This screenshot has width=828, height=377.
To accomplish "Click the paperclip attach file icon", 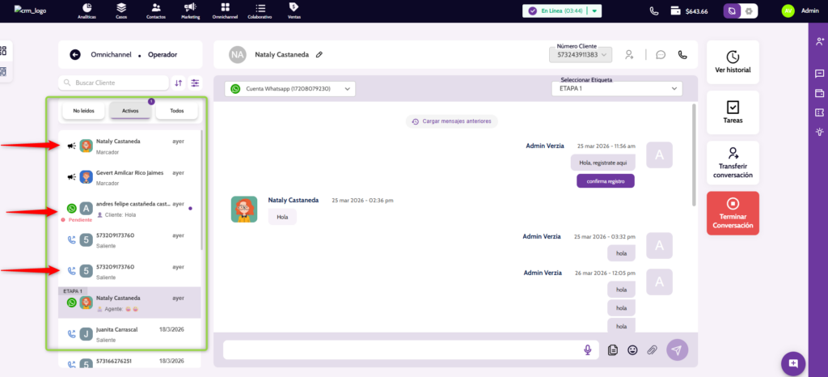I will coord(652,349).
